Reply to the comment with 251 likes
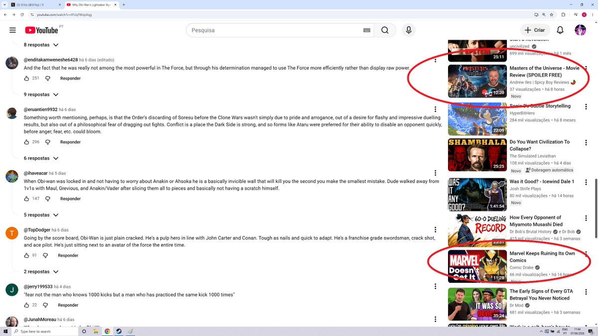 [x=70, y=78]
